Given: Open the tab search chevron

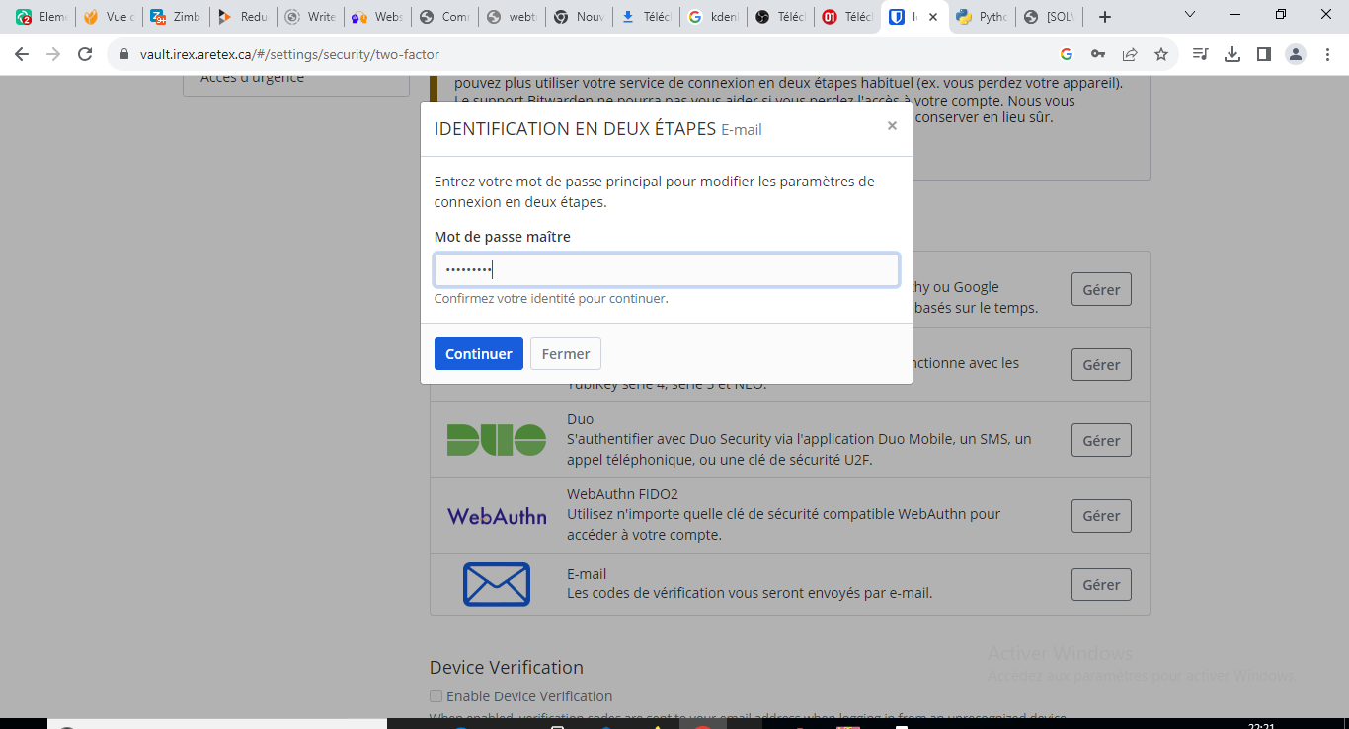Looking at the screenshot, I should pos(1190,15).
